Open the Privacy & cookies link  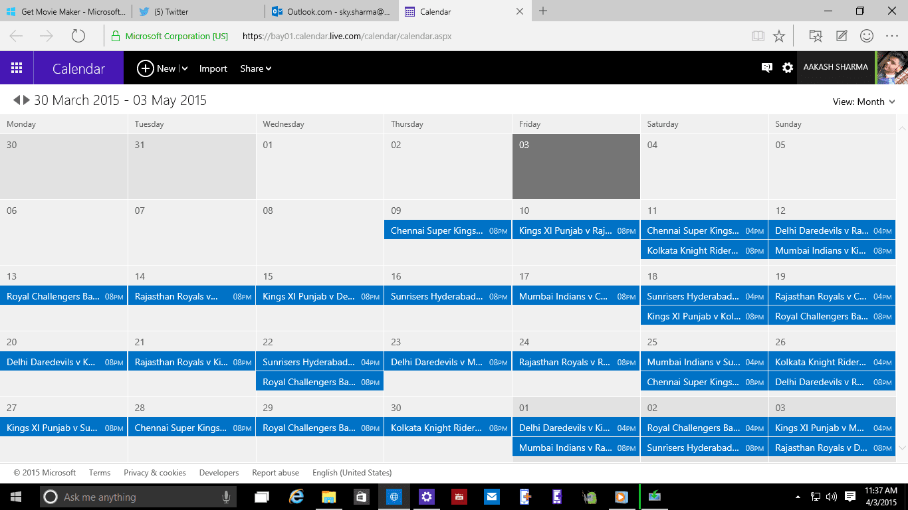pyautogui.click(x=155, y=473)
